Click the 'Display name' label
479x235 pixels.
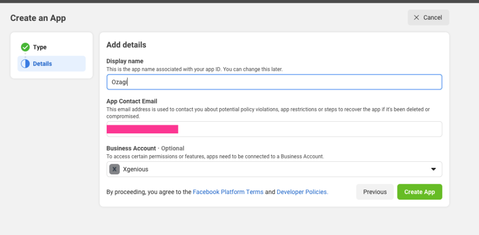(124, 61)
